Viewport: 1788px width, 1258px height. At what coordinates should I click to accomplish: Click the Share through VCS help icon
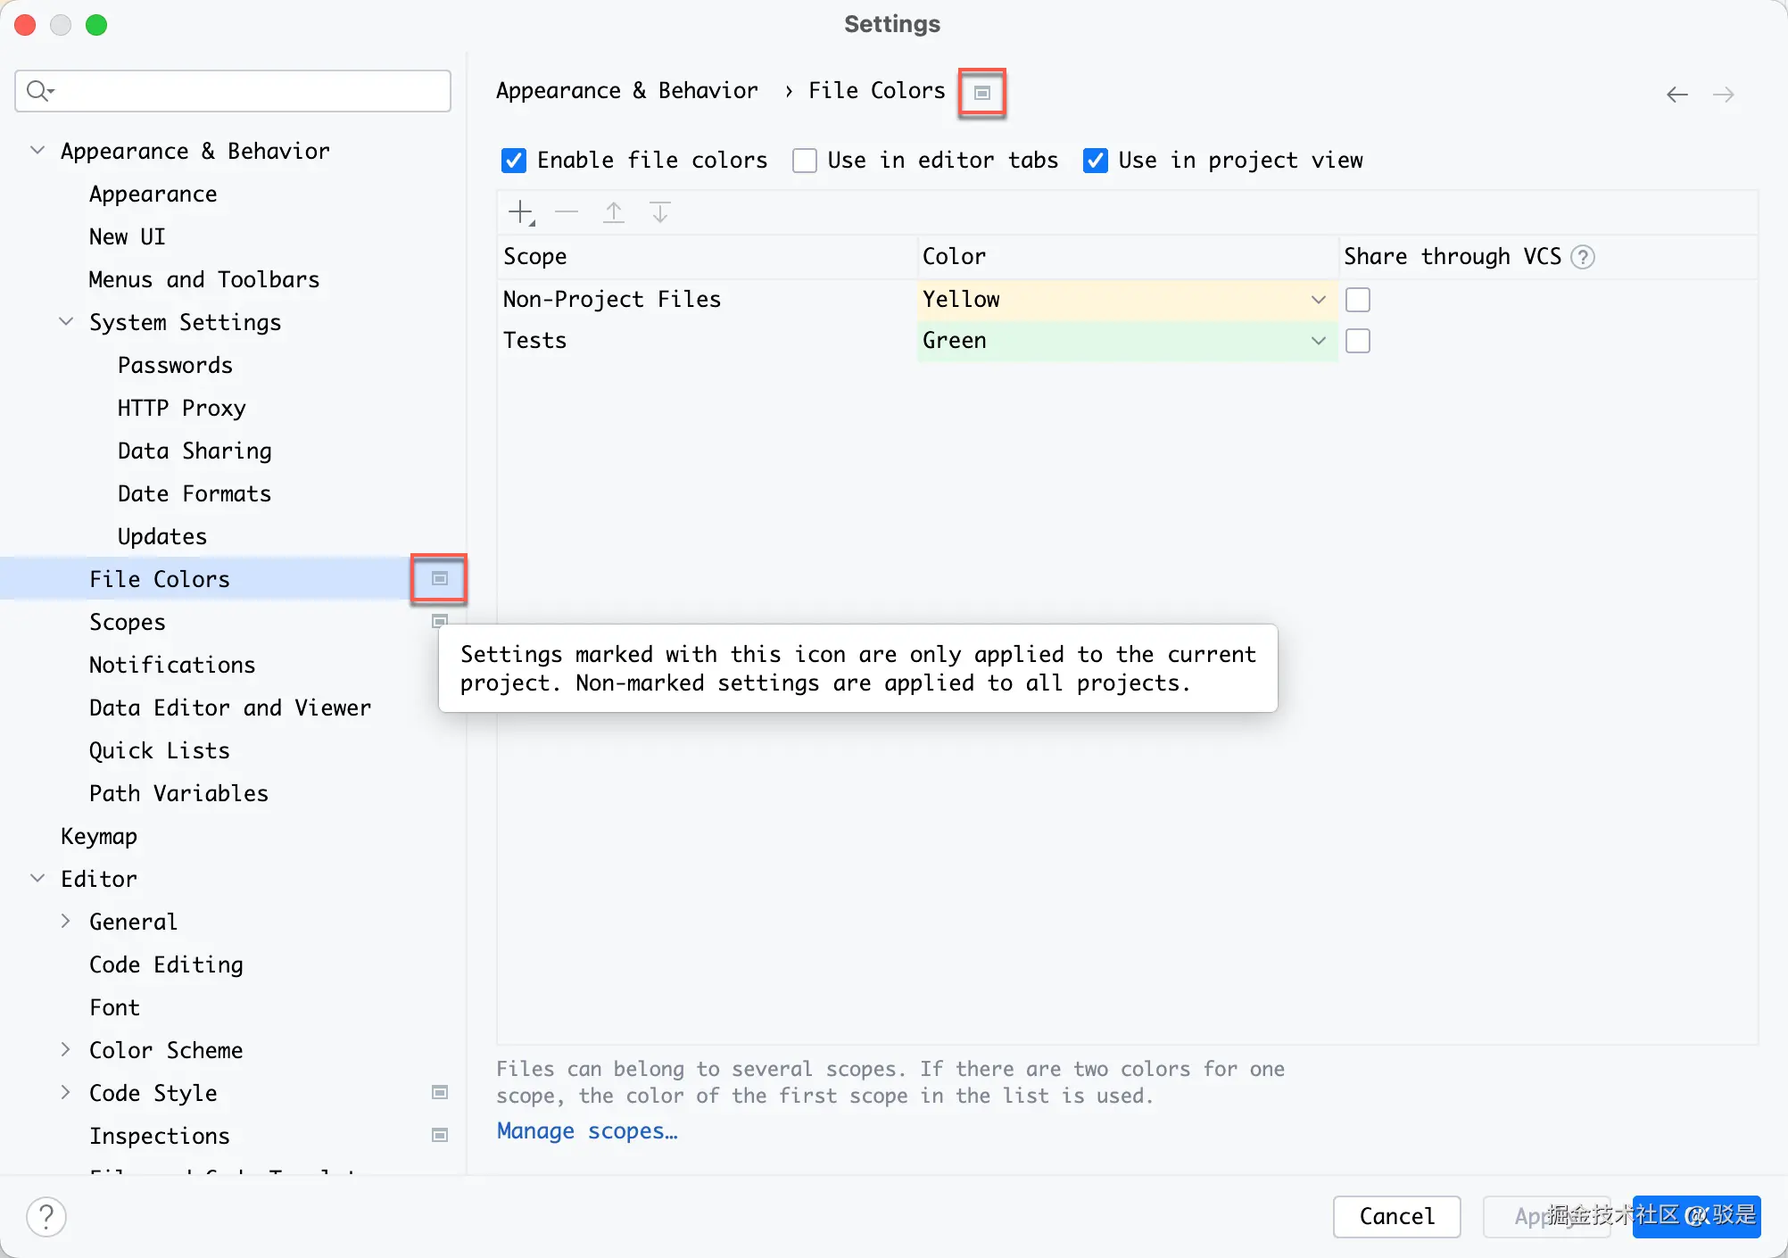coord(1583,257)
